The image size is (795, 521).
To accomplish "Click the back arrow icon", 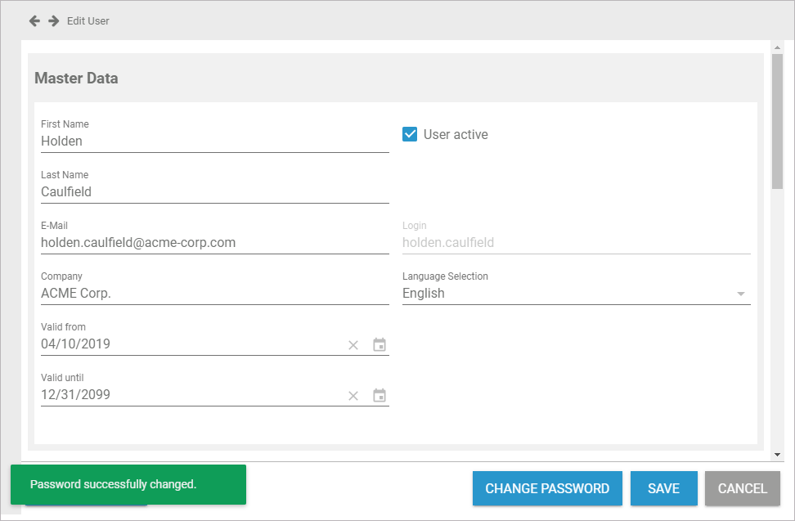I will pos(34,20).
